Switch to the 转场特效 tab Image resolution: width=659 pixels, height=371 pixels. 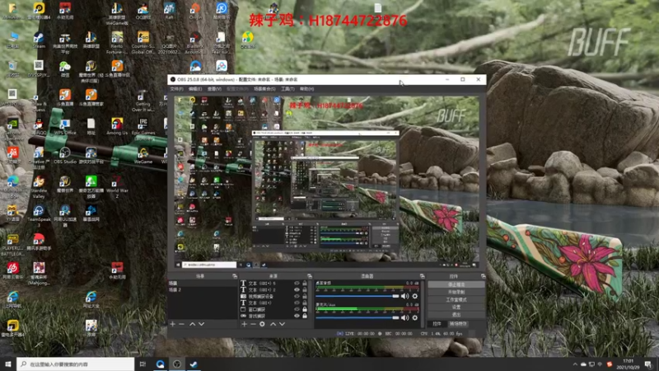point(458,324)
